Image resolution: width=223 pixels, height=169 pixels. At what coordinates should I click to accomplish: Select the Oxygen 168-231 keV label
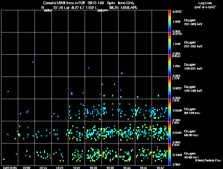193,67
